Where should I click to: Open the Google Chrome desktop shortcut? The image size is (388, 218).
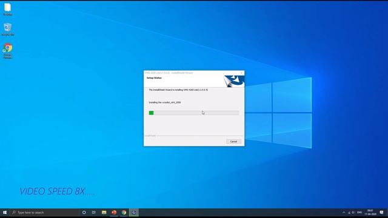click(8, 51)
